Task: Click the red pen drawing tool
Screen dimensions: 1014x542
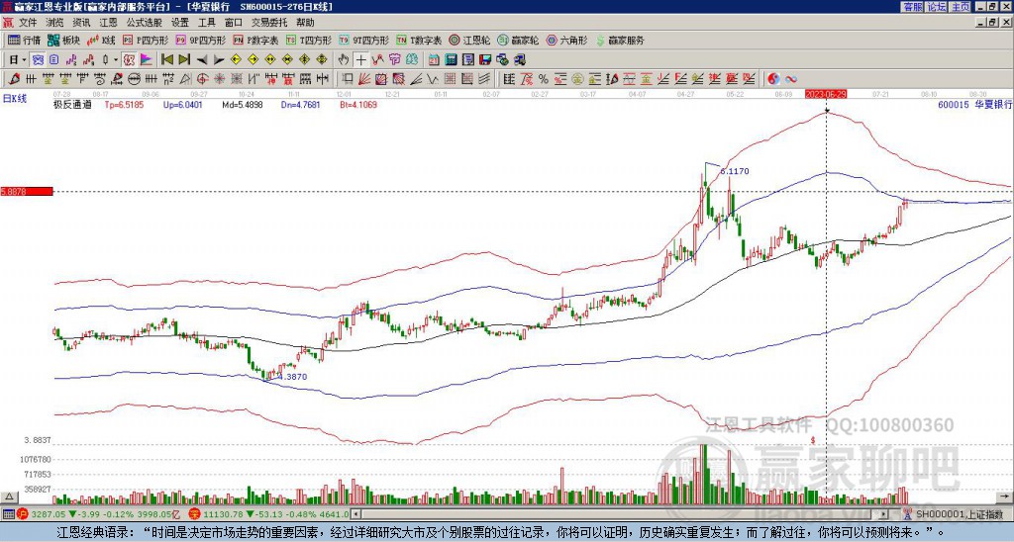Action: point(14,79)
